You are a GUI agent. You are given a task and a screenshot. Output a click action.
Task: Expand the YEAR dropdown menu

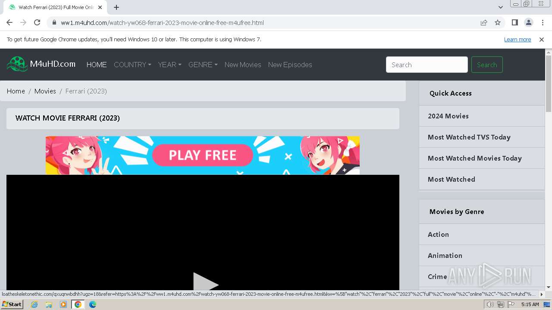pyautogui.click(x=169, y=65)
